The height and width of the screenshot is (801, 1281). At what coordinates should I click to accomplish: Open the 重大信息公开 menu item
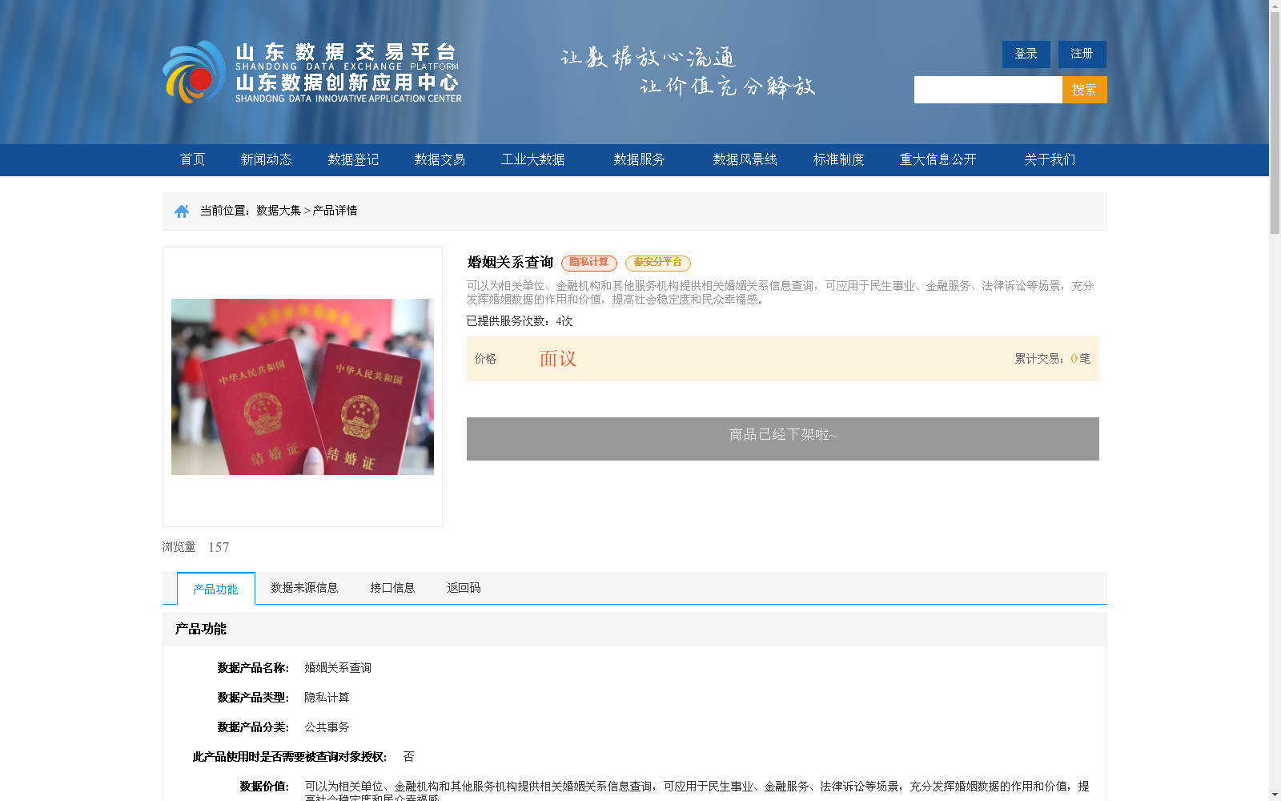938,159
